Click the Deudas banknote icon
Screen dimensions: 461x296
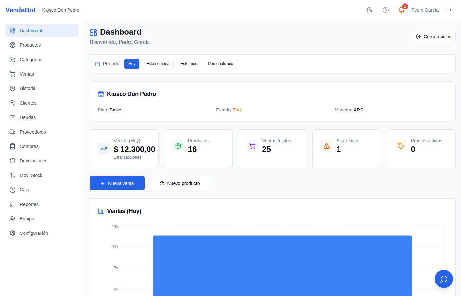tap(13, 117)
